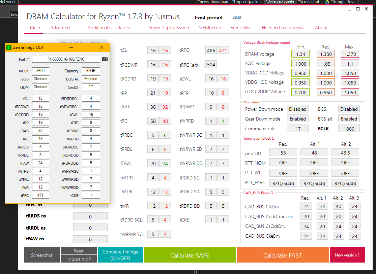Click ZenTimings BGS Alt Enabled field
The height and width of the screenshot is (274, 376).
[x=91, y=79]
